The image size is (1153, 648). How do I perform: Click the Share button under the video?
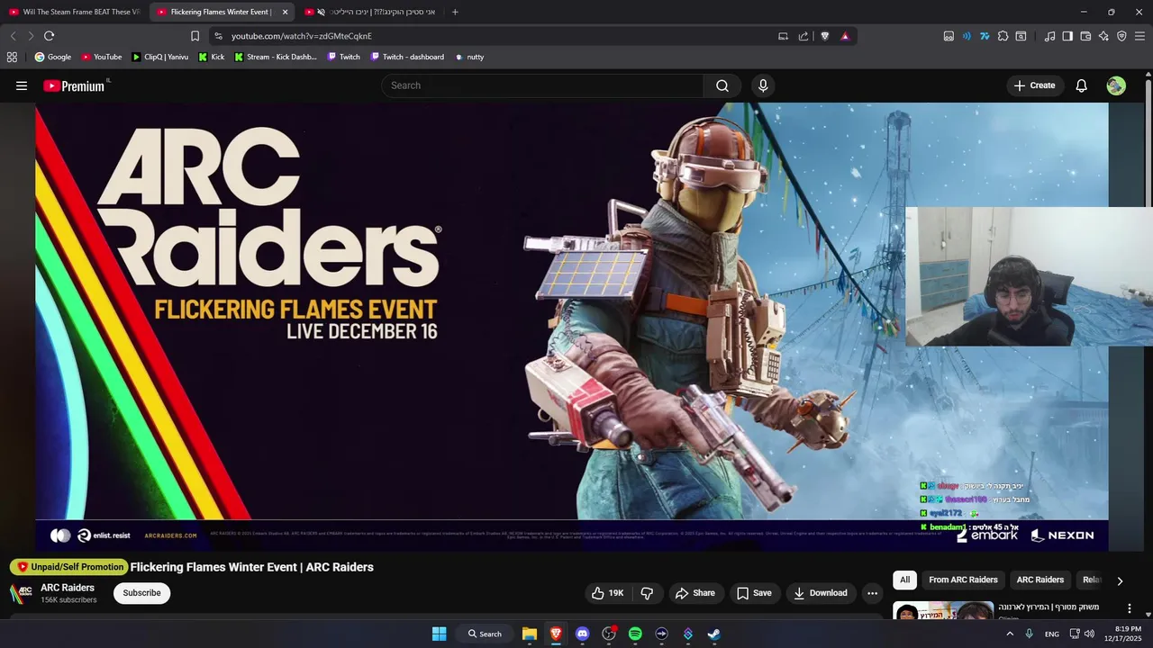695,593
